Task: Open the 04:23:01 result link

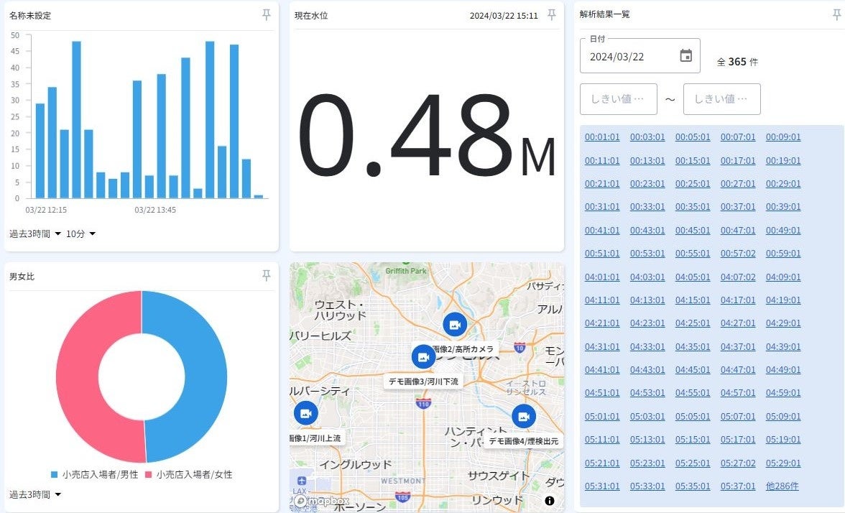Action: 647,323
